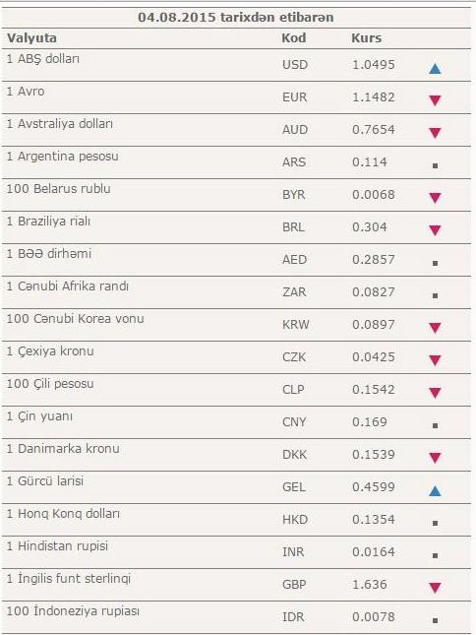Screen dimensions: 476x635
Task: Click the blue up arrow beside GEL
Action: pyautogui.click(x=435, y=491)
